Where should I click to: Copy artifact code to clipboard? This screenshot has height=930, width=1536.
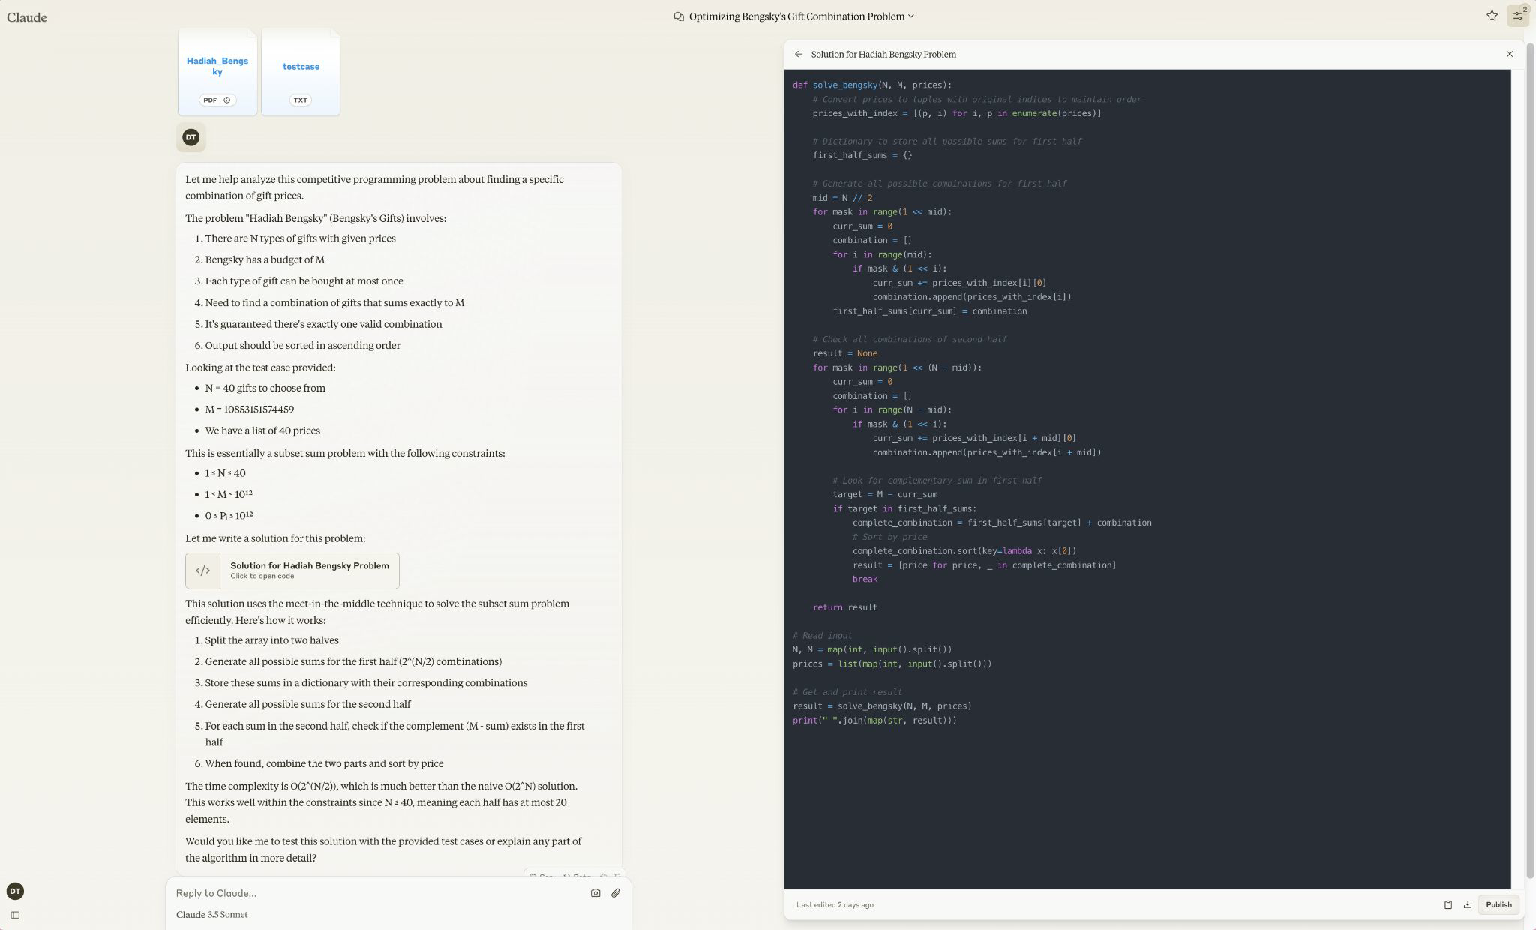[1447, 904]
